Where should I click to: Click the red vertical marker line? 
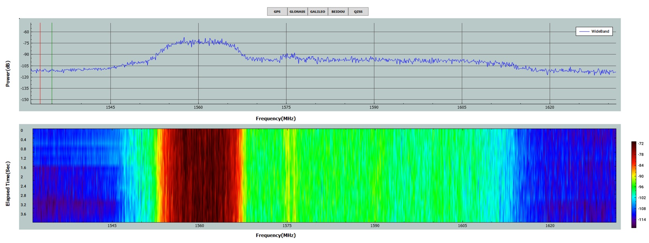tap(40, 63)
